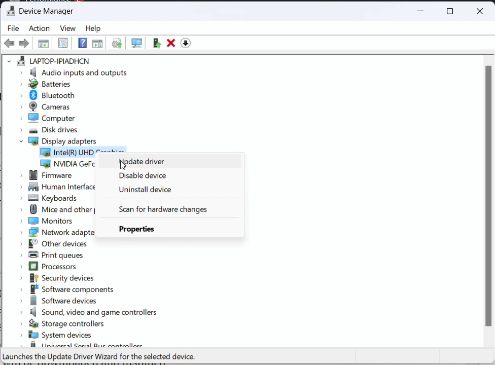This screenshot has width=495, height=365.
Task: Choose Disable device in context menu
Action: coord(170,175)
